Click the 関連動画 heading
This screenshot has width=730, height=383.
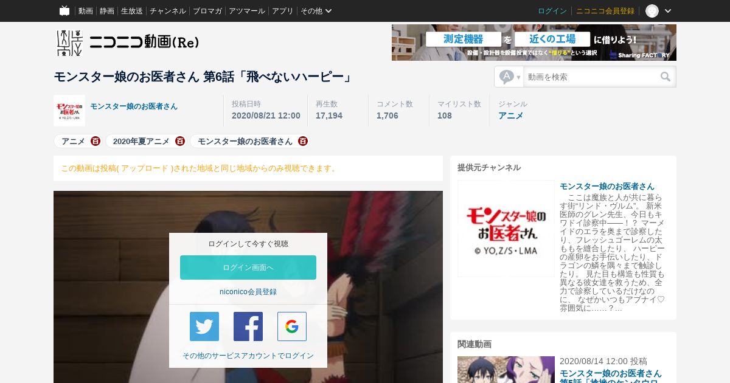474,343
